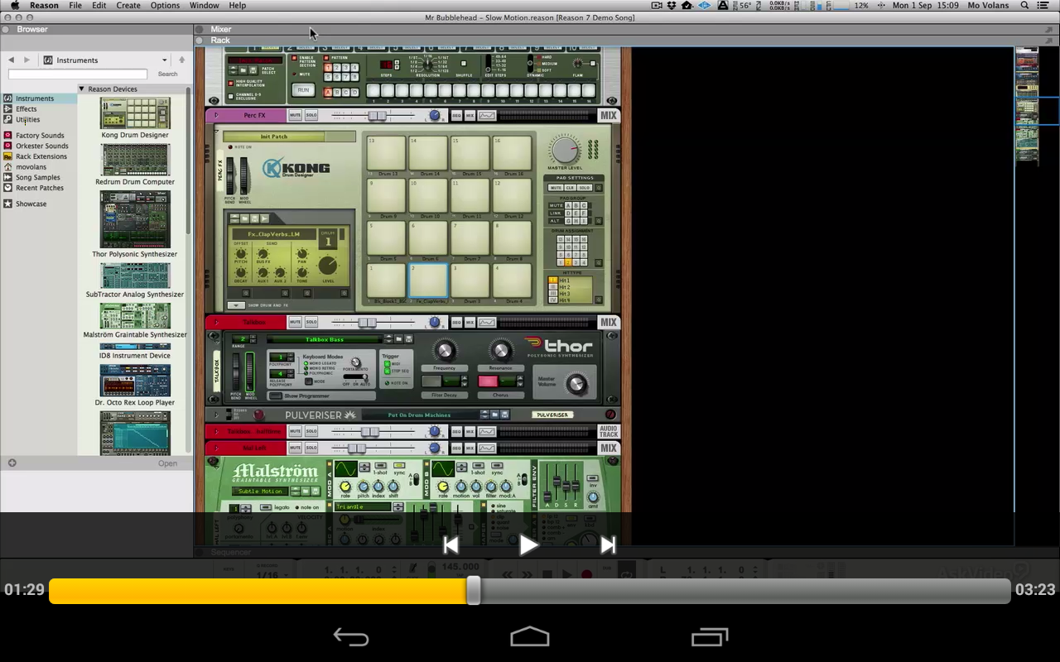
Task: Open the Create menu
Action: (128, 5)
